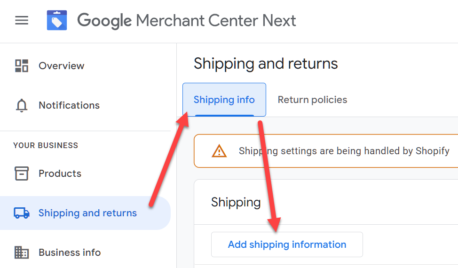Go to Notifications via sidebar label

pyautogui.click(x=69, y=105)
